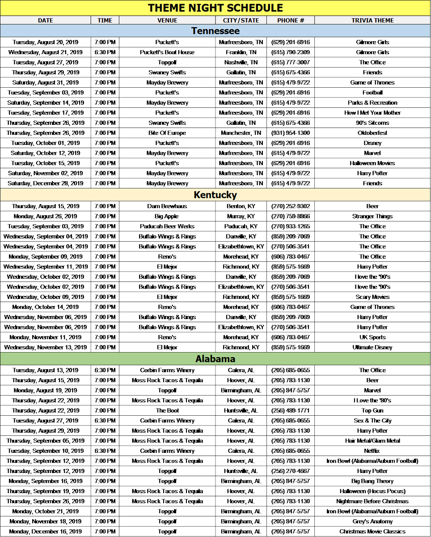Select the CITY/STATE column header

[x=241, y=20]
